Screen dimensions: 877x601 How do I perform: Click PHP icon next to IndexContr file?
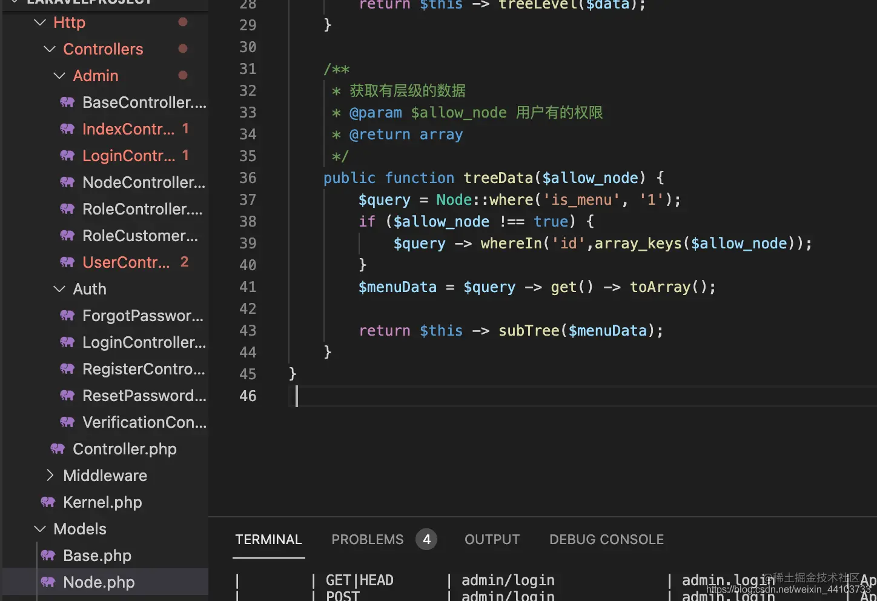(67, 129)
